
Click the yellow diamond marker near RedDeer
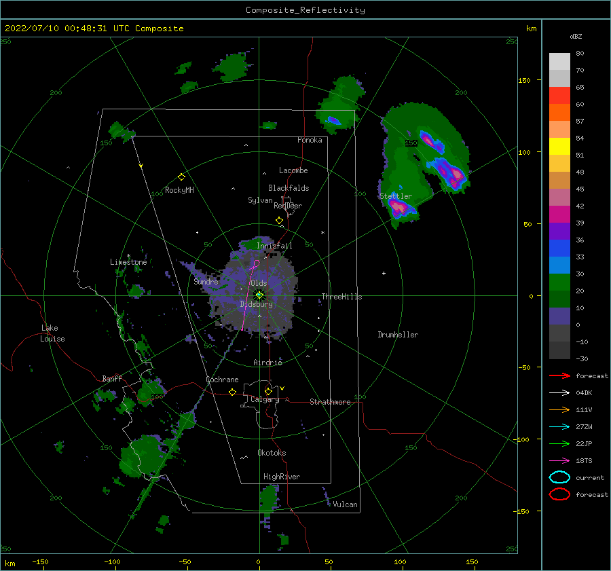(x=279, y=221)
